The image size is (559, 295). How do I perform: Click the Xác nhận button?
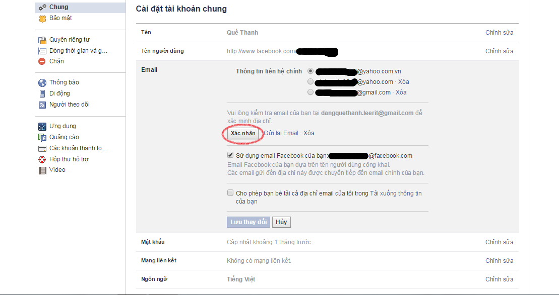click(243, 133)
